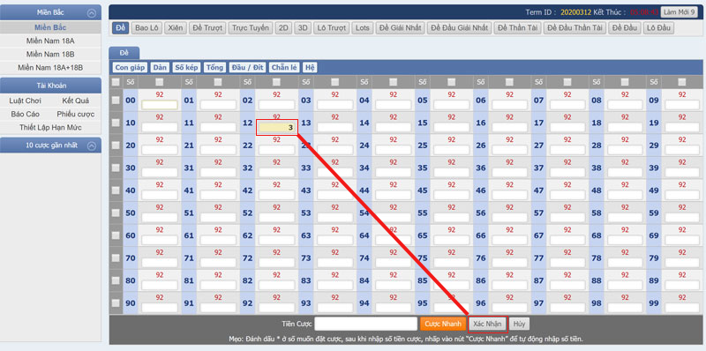Click the orange Cược Nhanh button
The image size is (706, 351).
click(x=443, y=324)
